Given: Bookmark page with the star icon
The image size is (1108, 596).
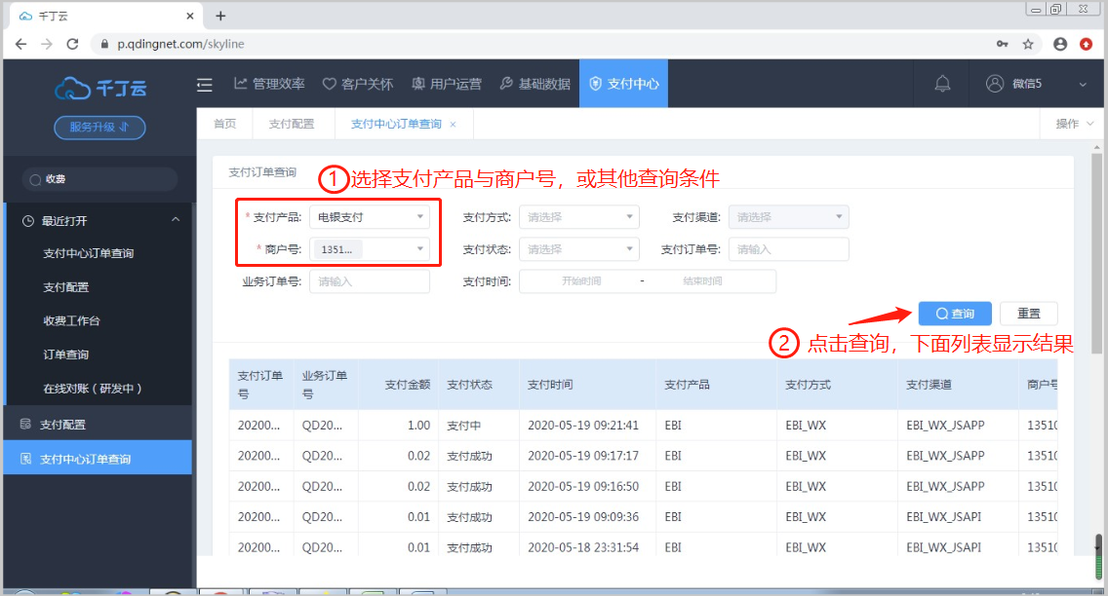Looking at the screenshot, I should 1028,44.
